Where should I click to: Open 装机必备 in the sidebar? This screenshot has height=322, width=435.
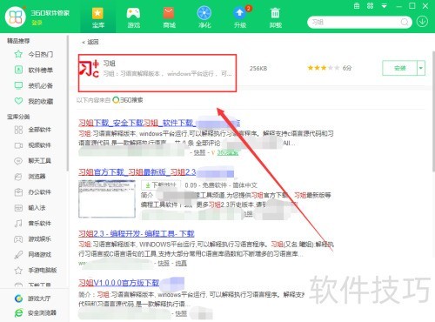(x=34, y=85)
